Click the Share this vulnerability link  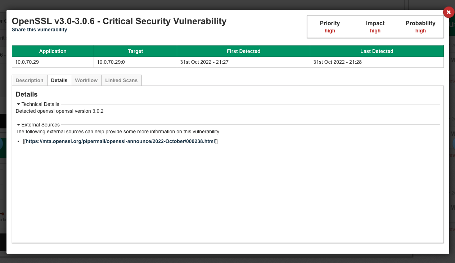[39, 30]
